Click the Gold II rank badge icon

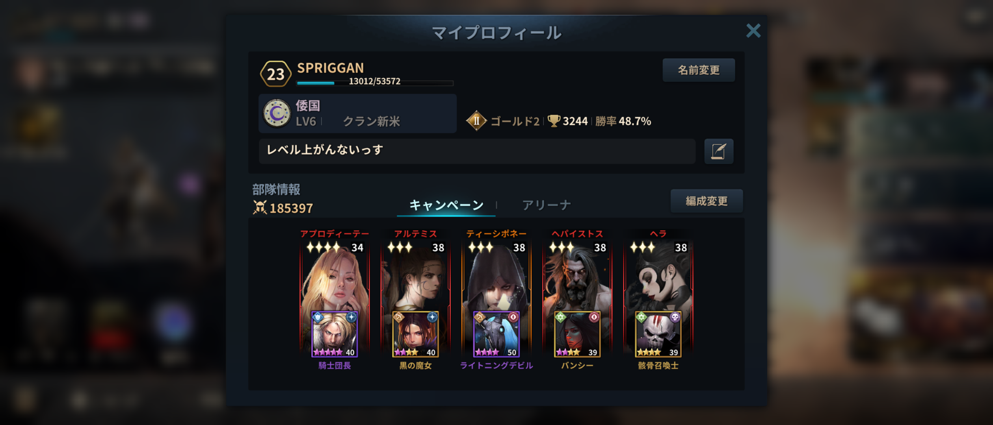[476, 121]
